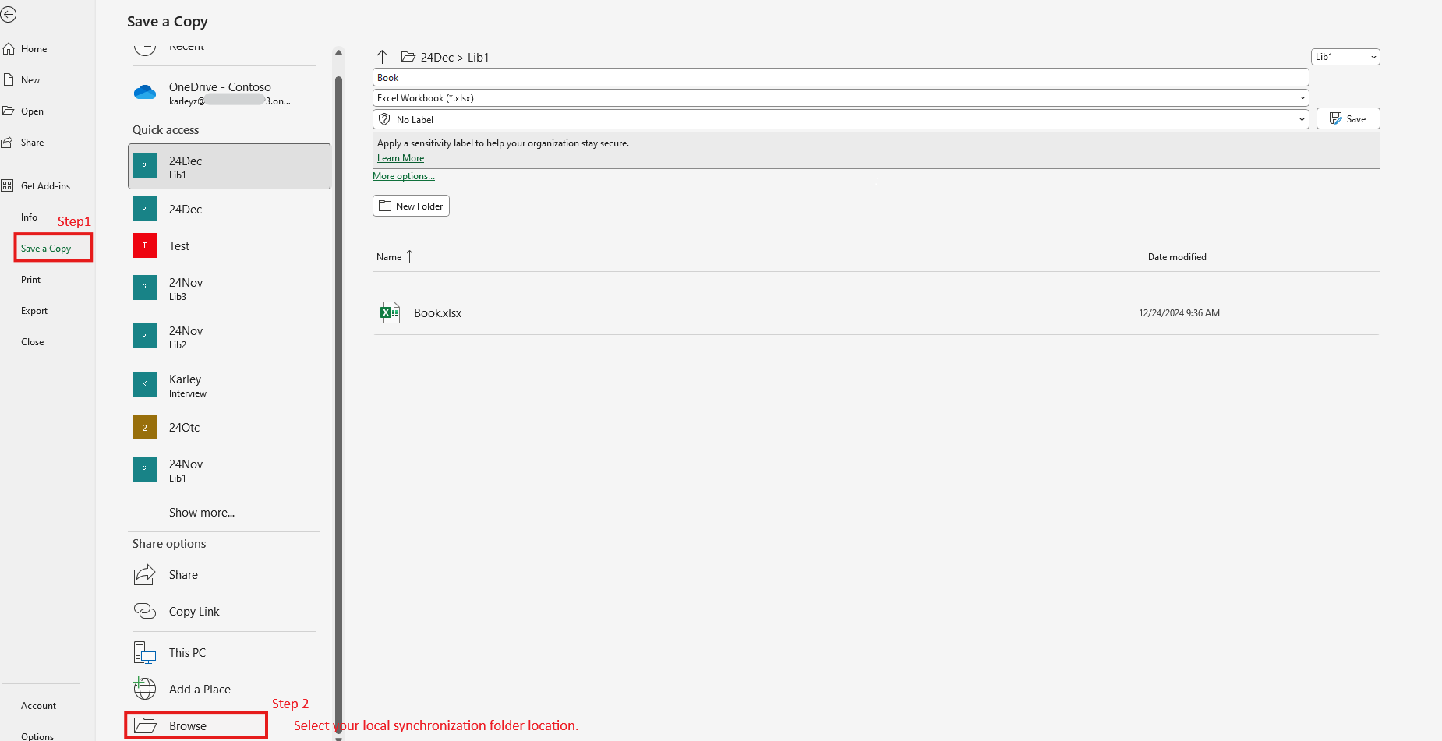This screenshot has height=741, width=1442.
Task: Select the 24Dec Lib1 quick access entry
Action: (229, 166)
